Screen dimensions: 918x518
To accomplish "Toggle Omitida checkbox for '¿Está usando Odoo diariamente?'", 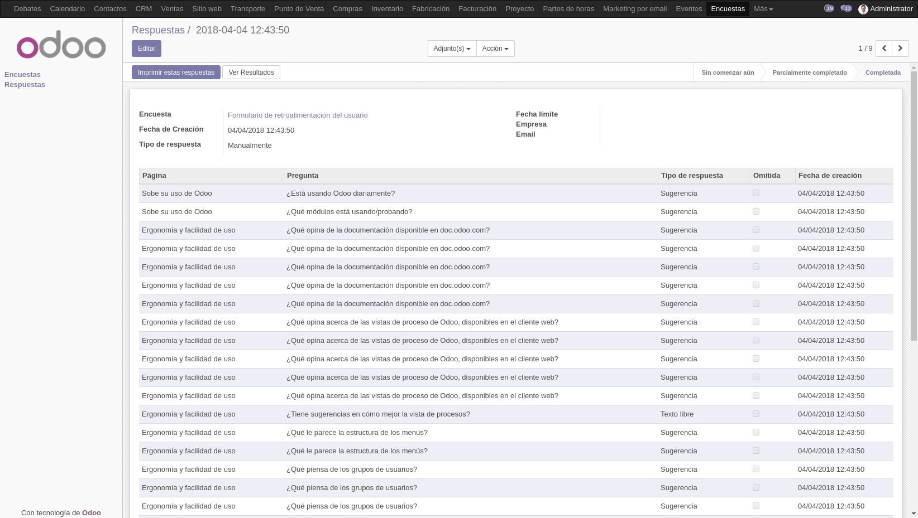I will click(756, 193).
